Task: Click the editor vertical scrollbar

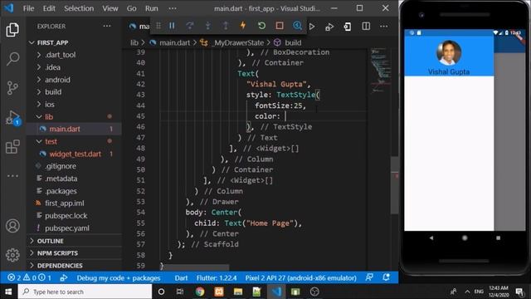Action: click(395, 185)
